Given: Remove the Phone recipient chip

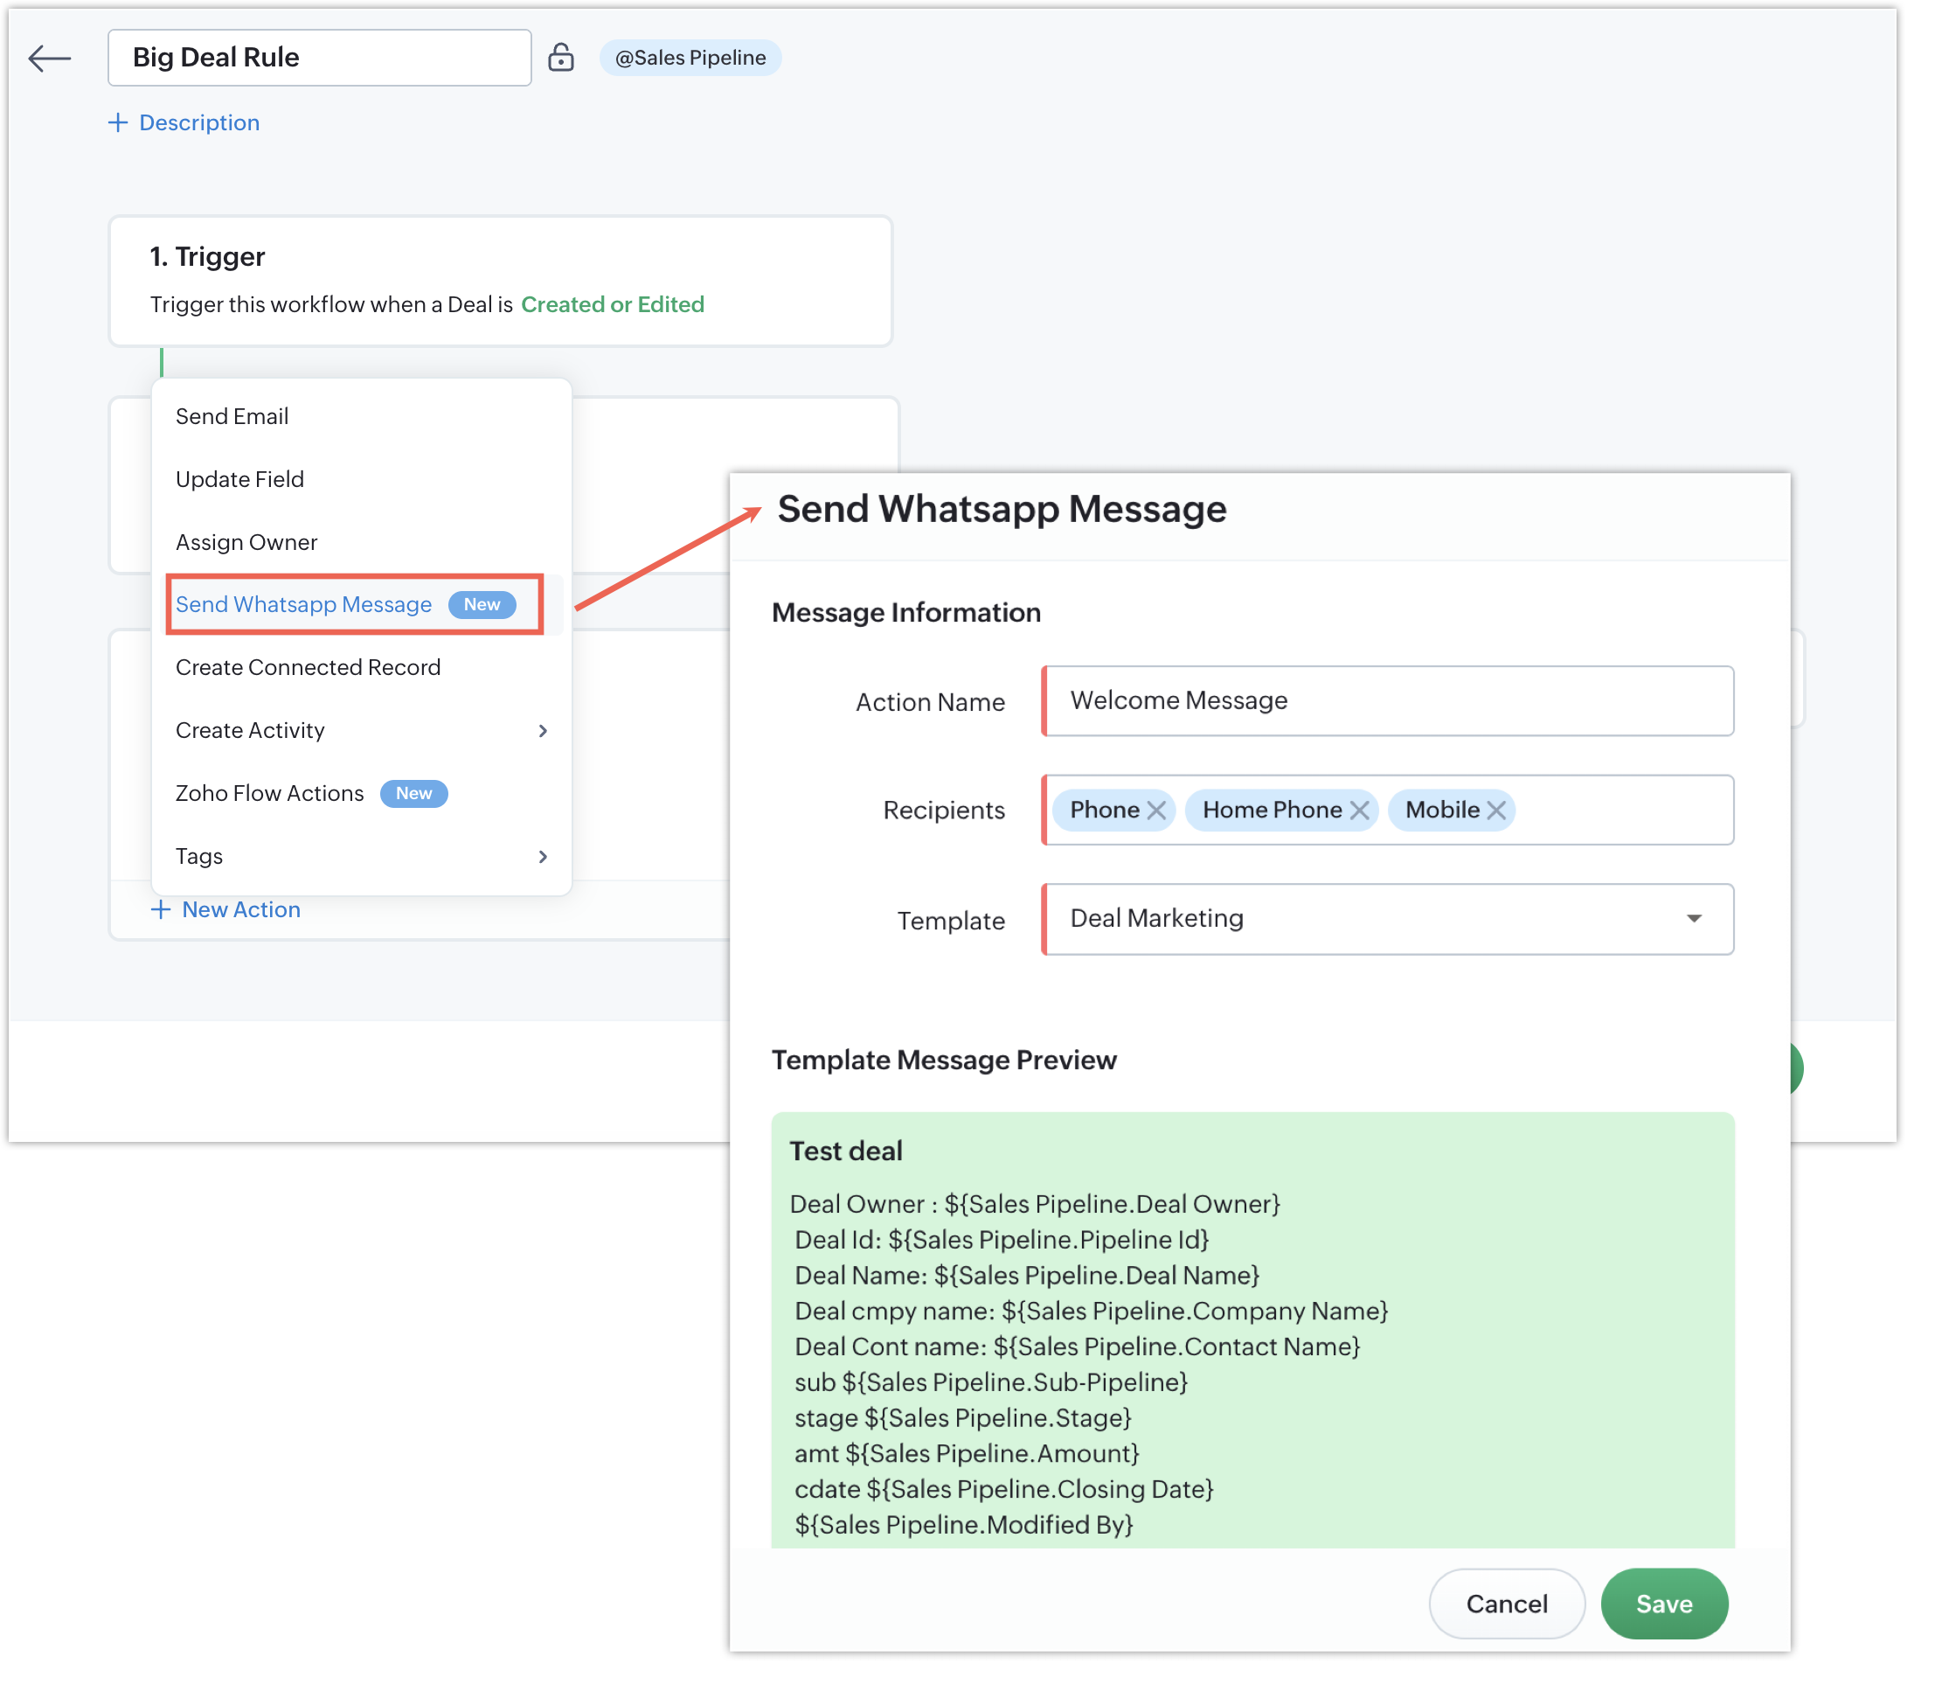Looking at the screenshot, I should [1156, 810].
